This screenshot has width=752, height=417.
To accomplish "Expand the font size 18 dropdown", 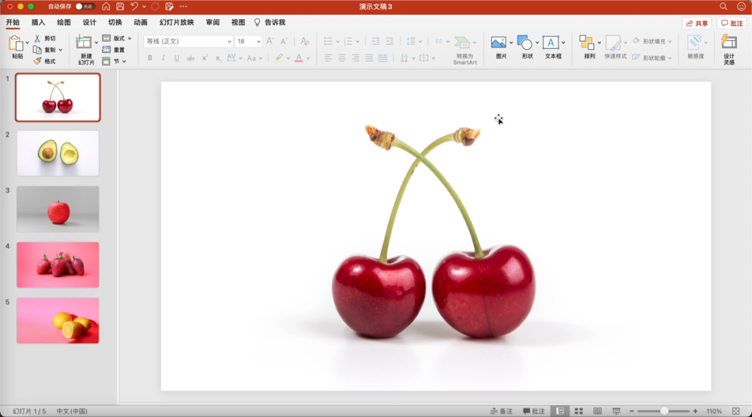I will (258, 42).
